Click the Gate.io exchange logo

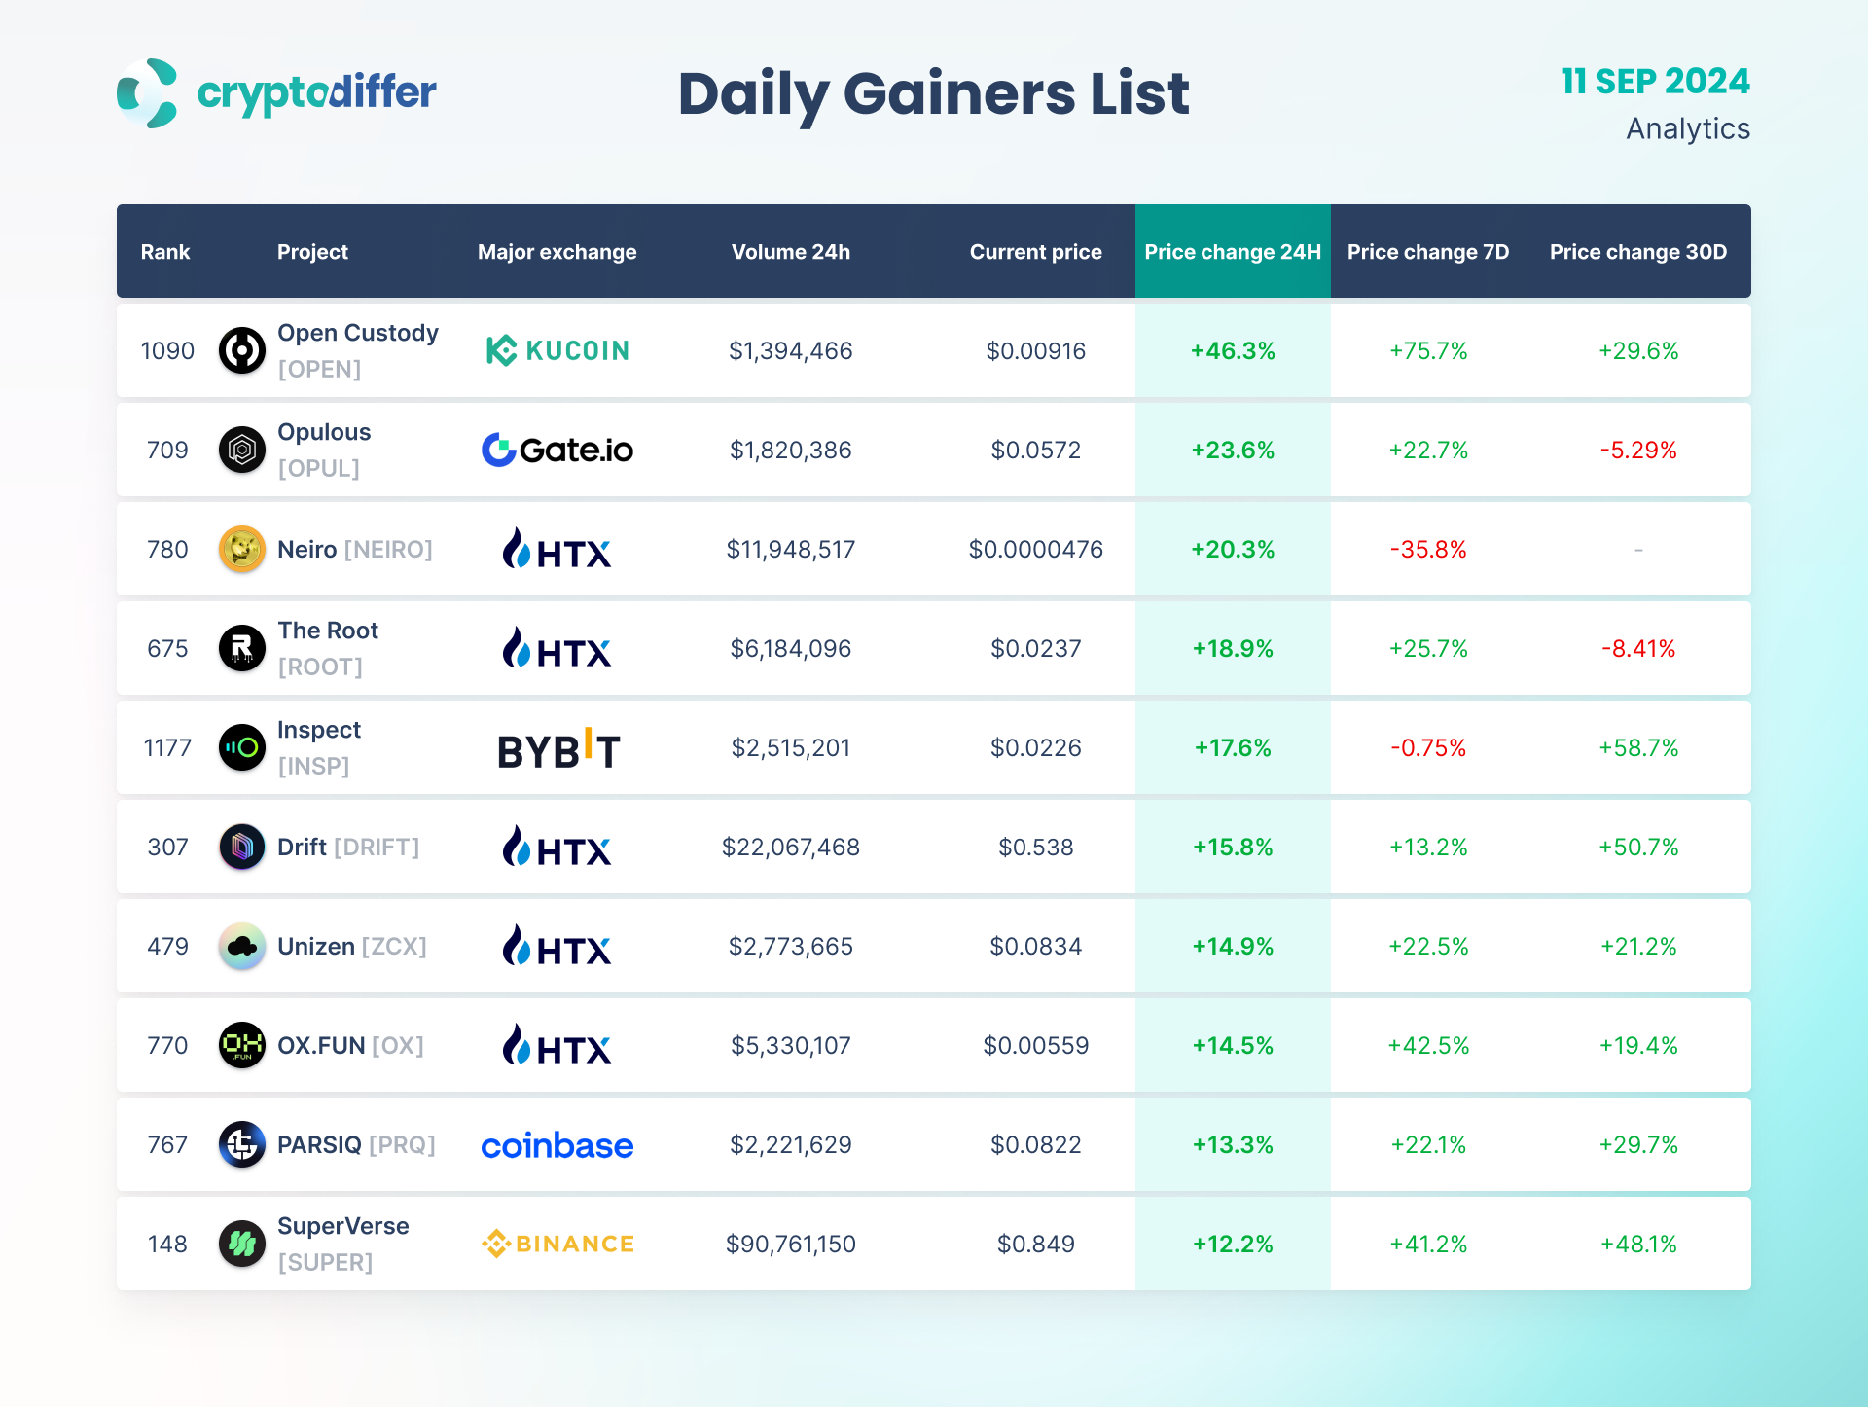point(557,450)
